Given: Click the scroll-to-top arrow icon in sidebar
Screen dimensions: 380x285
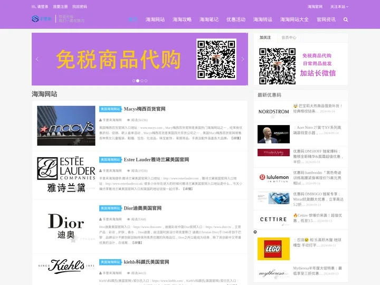Looking at the screenshot, I should pyautogui.click(x=255, y=232).
